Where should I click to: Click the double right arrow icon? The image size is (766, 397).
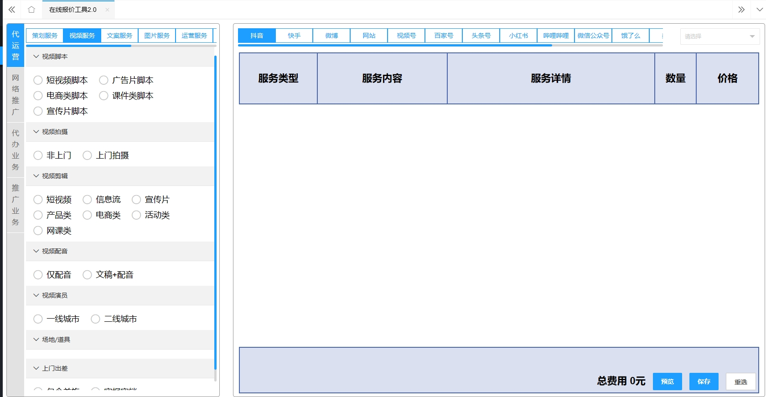pos(741,10)
